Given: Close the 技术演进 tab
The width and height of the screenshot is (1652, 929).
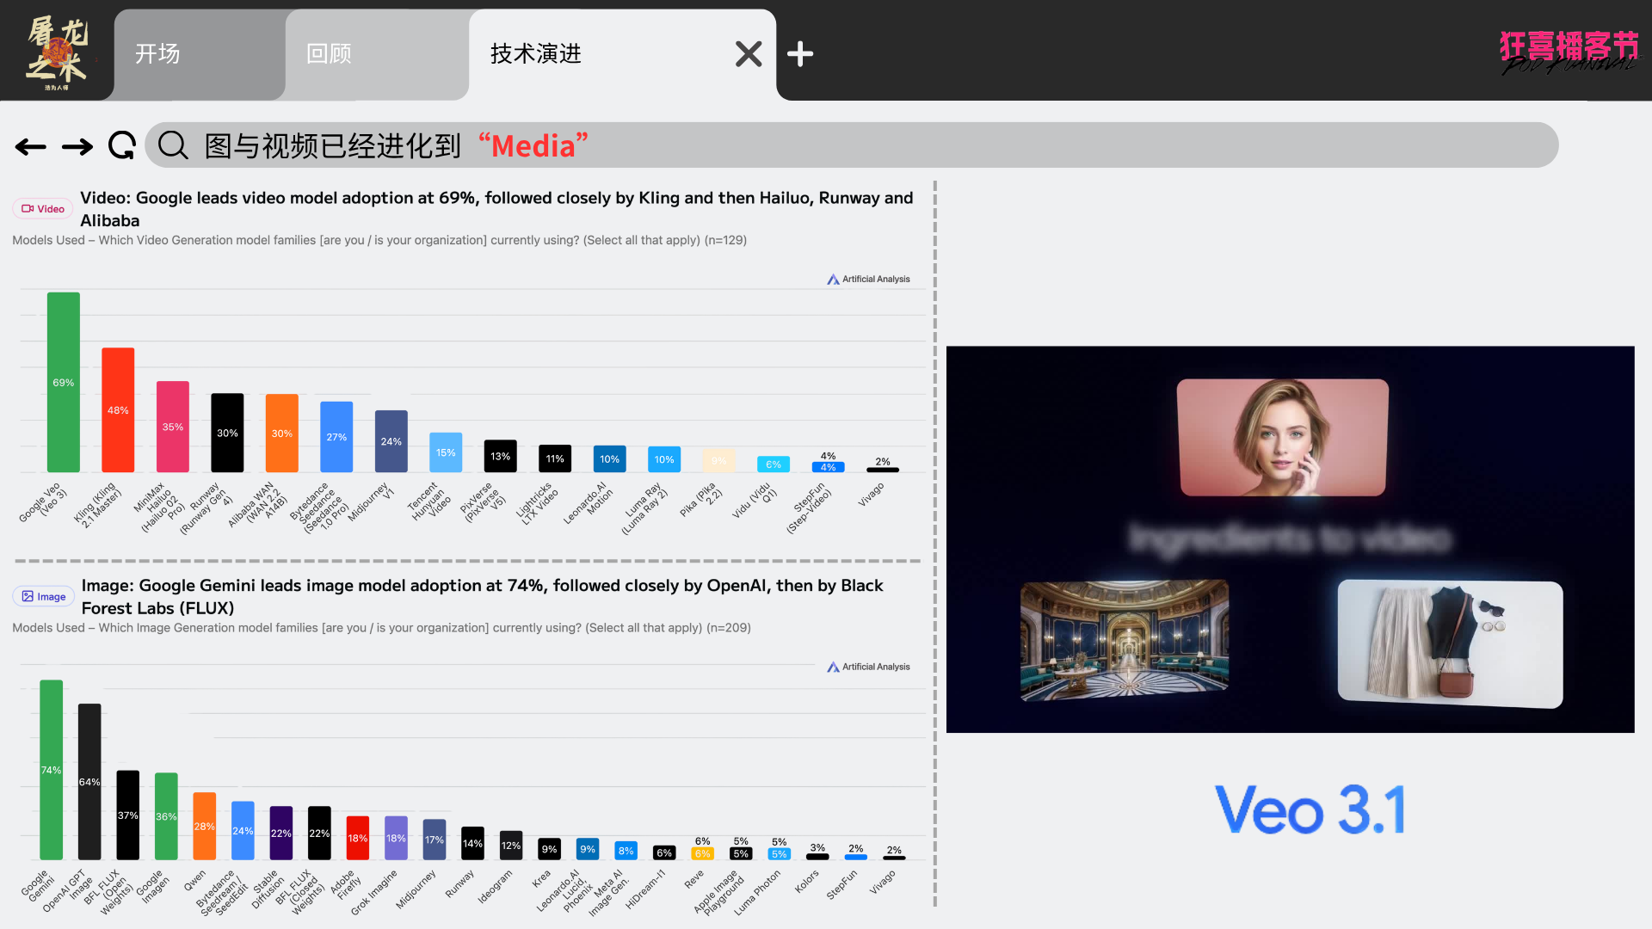Looking at the screenshot, I should tap(749, 54).
